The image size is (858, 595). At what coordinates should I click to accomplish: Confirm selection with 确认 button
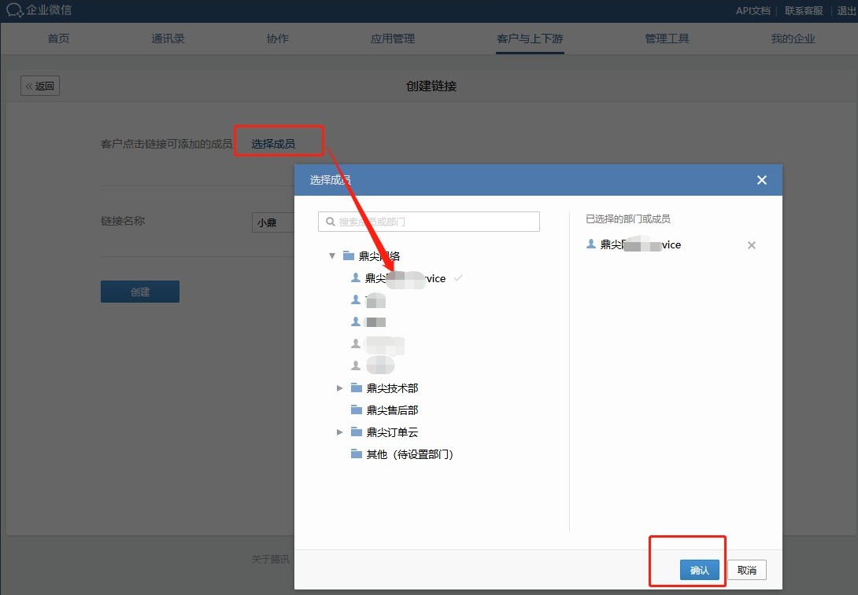[699, 571]
